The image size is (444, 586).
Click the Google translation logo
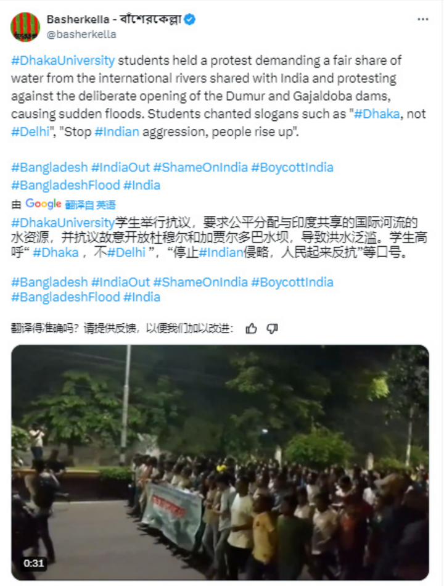(x=43, y=204)
